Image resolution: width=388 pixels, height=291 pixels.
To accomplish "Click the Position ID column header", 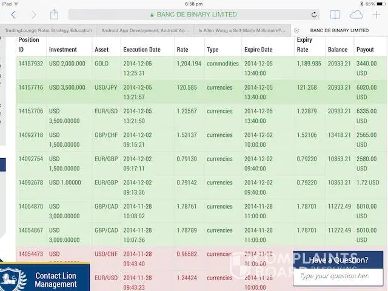I will pyautogui.click(x=28, y=44).
